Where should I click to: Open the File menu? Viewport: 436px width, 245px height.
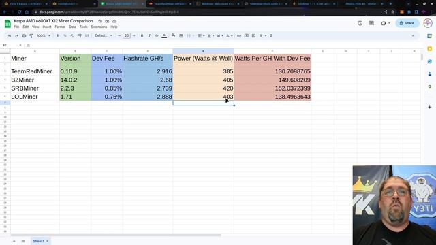click(x=16, y=27)
